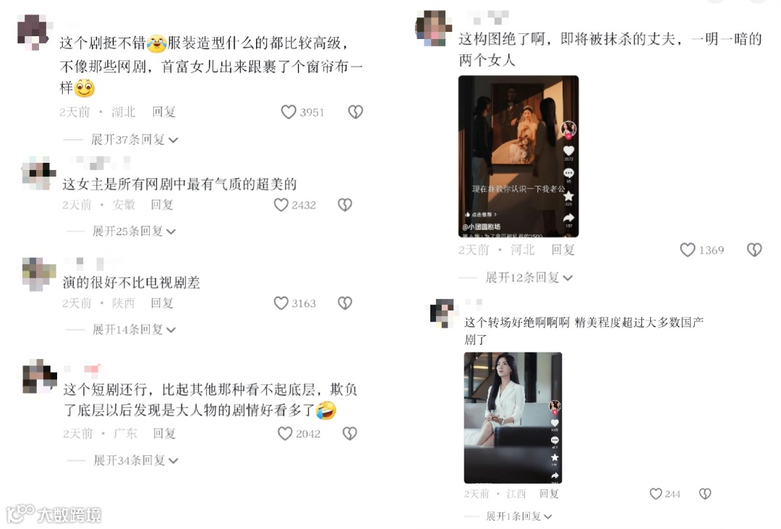Open the wedding portrait image in comment
Viewport: 781px width, 529px height.
coord(518,156)
